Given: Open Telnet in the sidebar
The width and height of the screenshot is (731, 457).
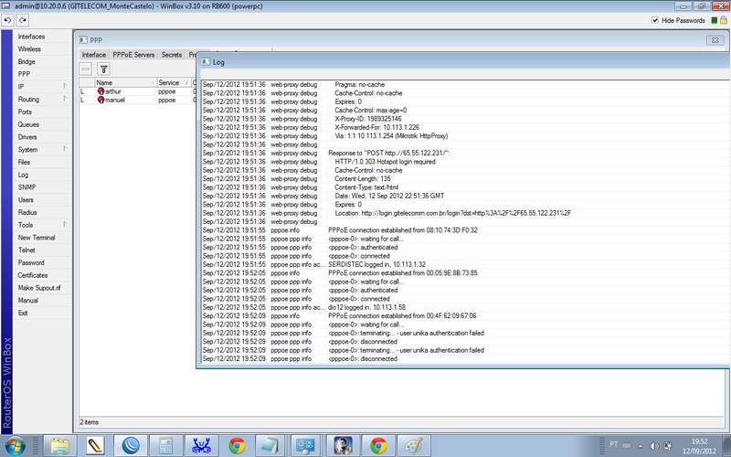Looking at the screenshot, I should click(26, 250).
